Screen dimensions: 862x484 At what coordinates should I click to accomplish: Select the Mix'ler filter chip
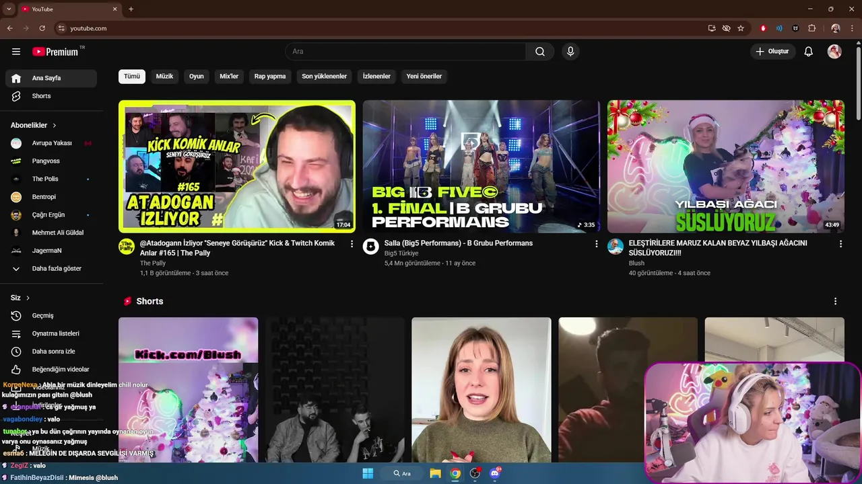229,76
